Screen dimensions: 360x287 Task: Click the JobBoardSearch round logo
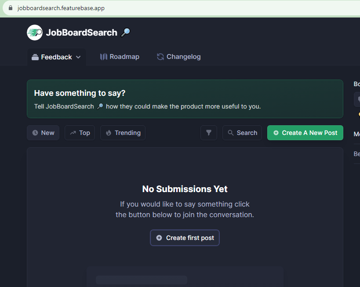point(35,33)
